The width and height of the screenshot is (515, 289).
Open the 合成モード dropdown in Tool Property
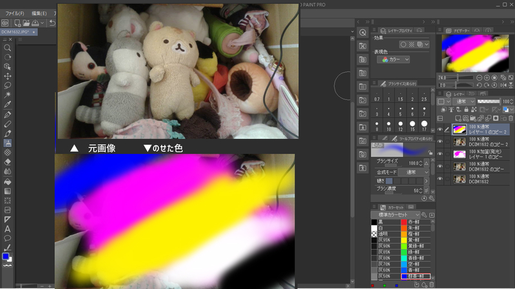pos(414,172)
